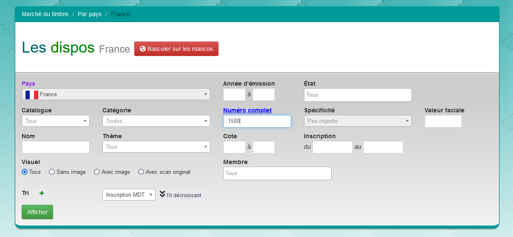This screenshot has height=237, width=513.
Task: Click the Année d'émission end field
Action: pos(264,95)
